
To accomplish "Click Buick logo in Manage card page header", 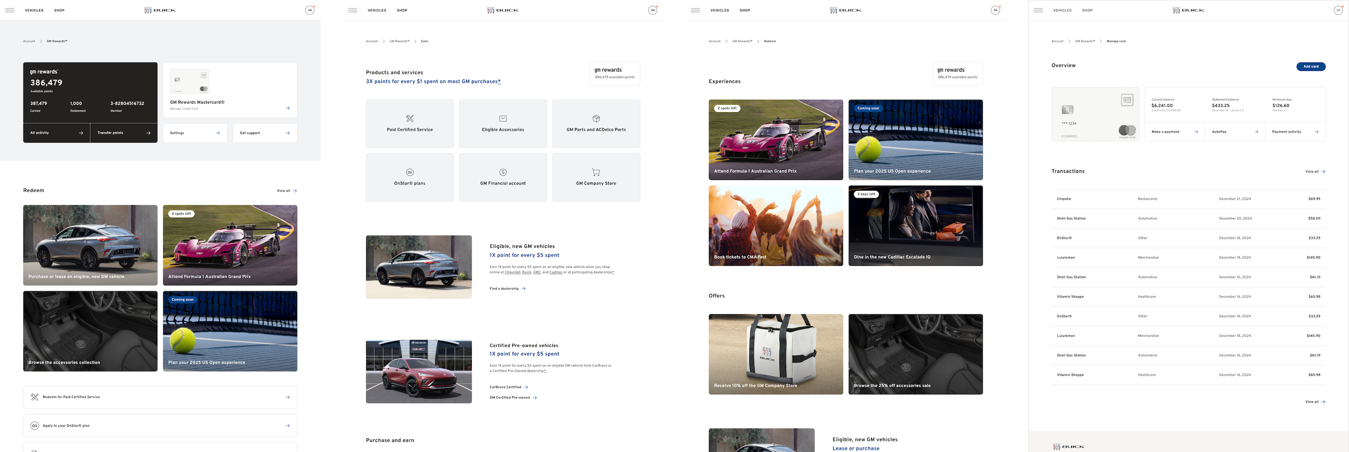I will (x=1188, y=11).
